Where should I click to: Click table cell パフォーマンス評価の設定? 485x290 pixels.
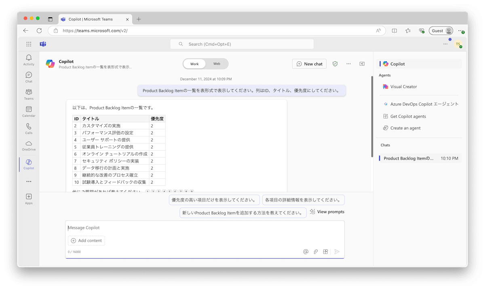(x=115, y=133)
